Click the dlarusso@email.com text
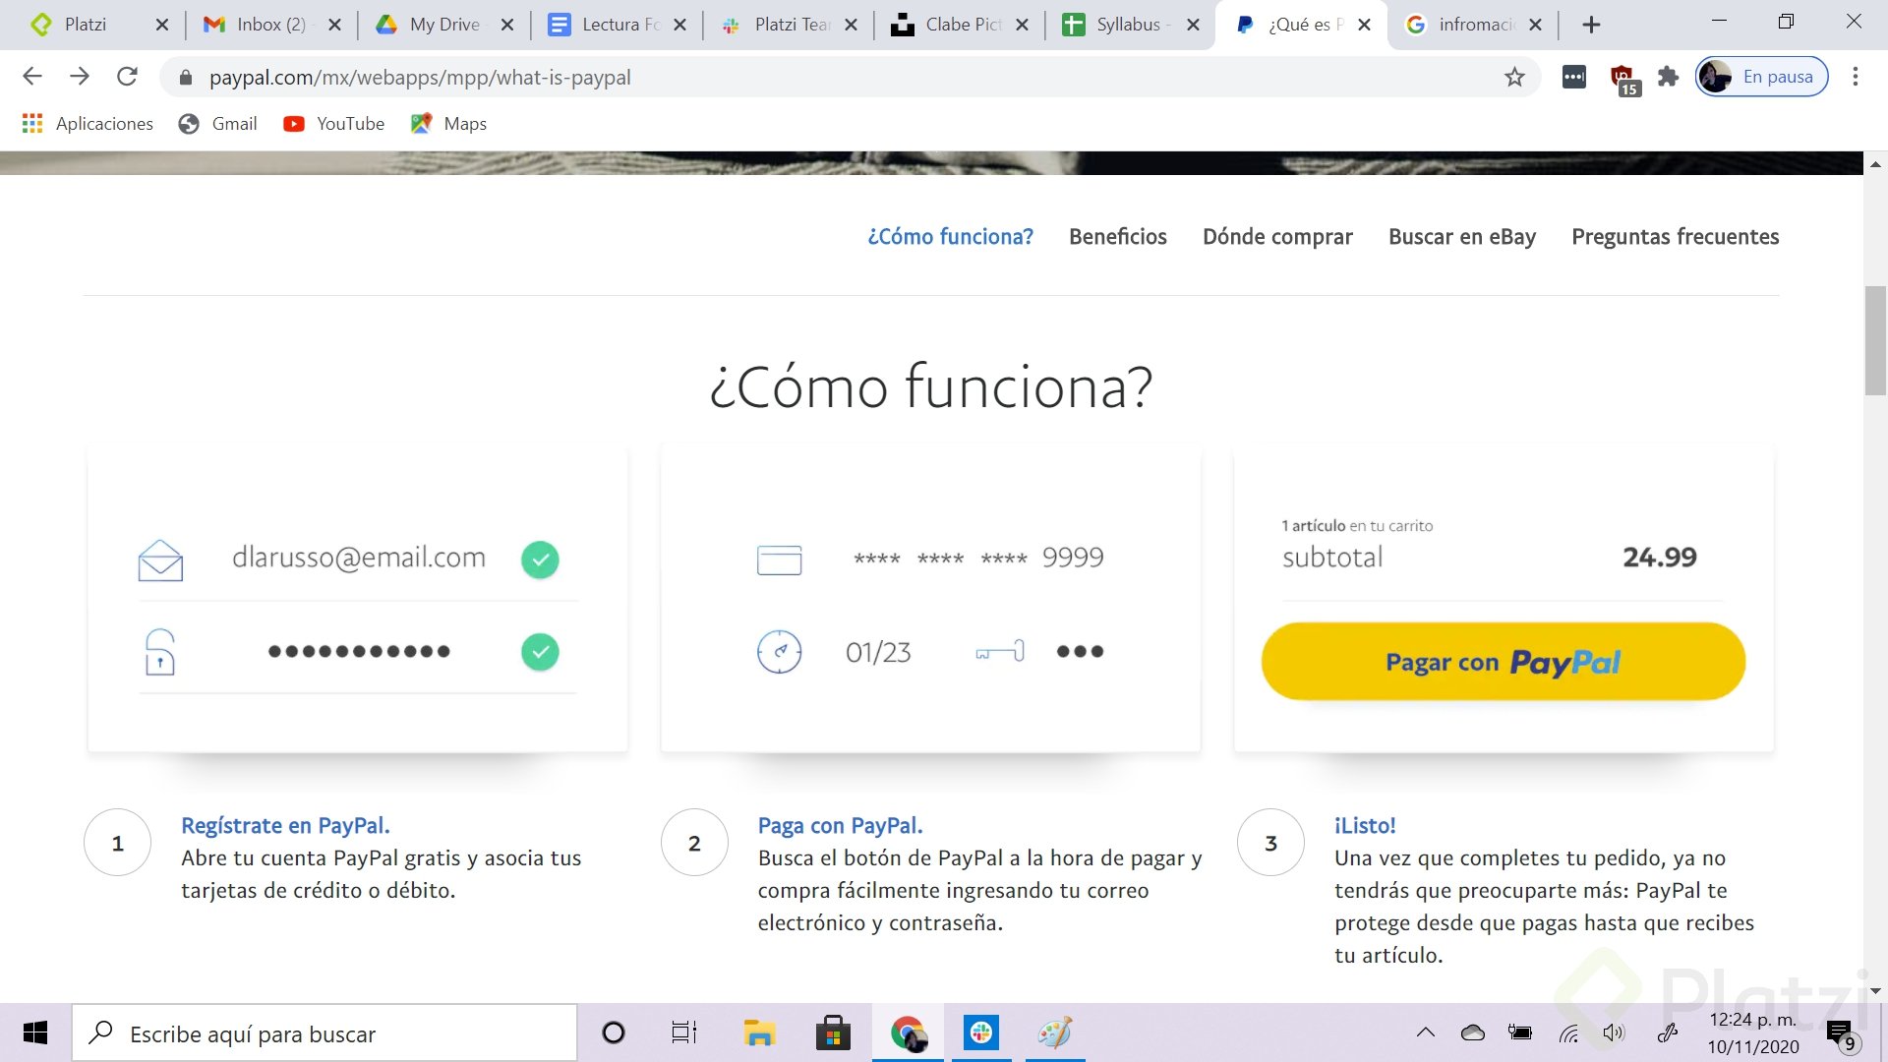The height and width of the screenshot is (1062, 1888). pyautogui.click(x=359, y=558)
